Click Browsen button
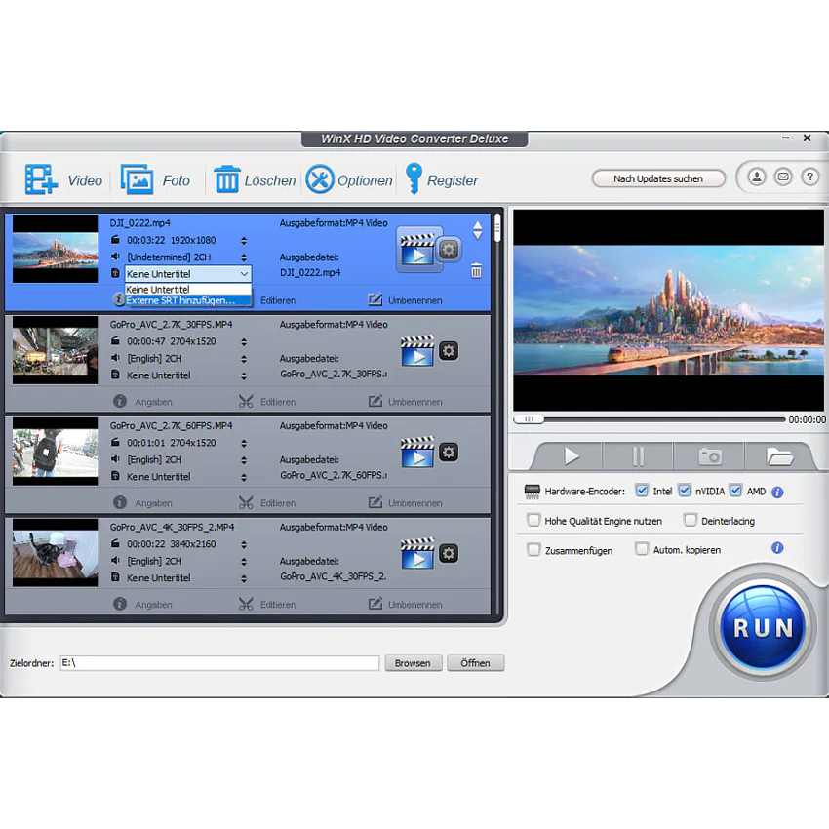829x829 pixels. tap(413, 663)
